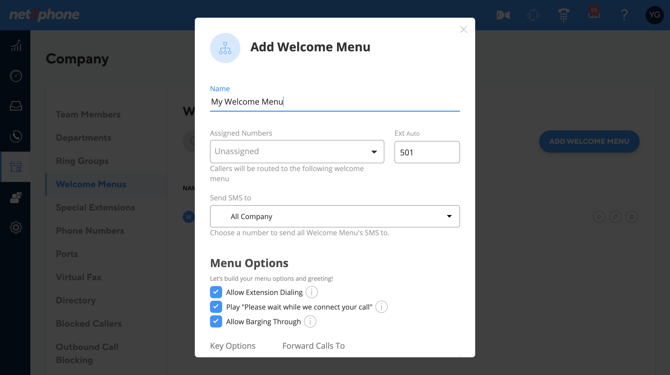Close the Add Welcome Menu dialog
Screen dimensions: 670x375
point(463,29)
